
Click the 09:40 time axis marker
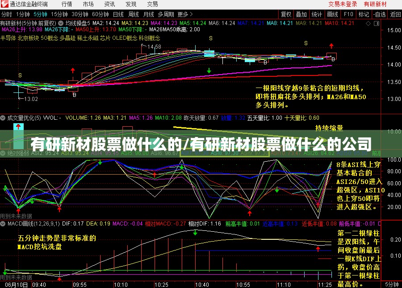(x=39, y=285)
